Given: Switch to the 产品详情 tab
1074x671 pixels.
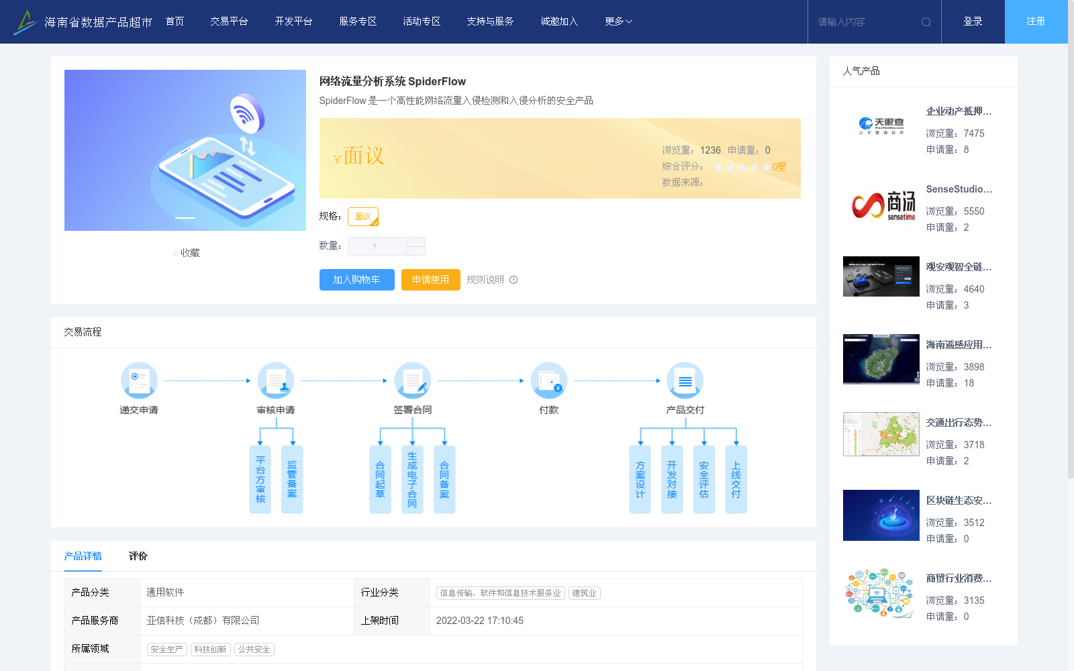Looking at the screenshot, I should tap(83, 556).
